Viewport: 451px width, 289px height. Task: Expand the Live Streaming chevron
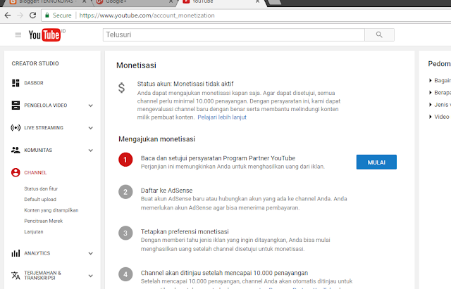[x=91, y=128]
